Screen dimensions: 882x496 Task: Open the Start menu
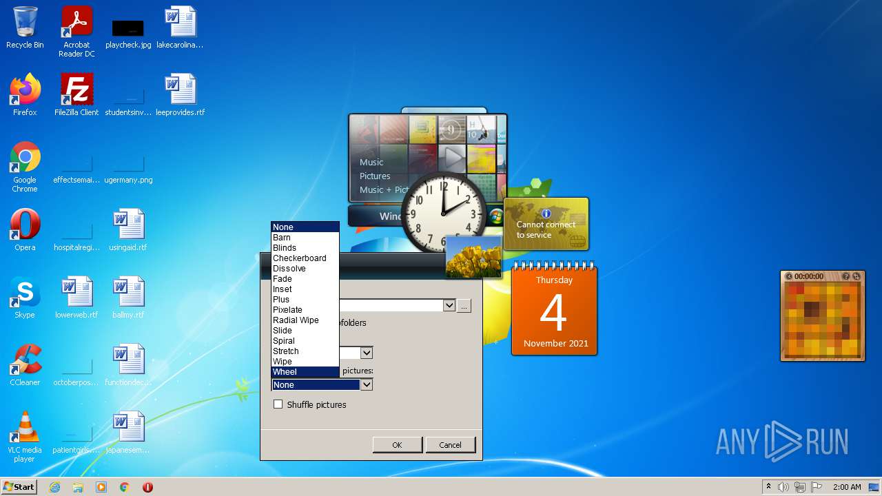click(x=19, y=487)
